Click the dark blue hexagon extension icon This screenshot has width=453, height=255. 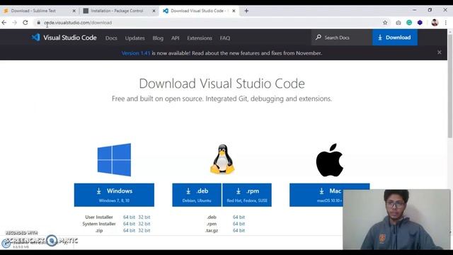420,23
